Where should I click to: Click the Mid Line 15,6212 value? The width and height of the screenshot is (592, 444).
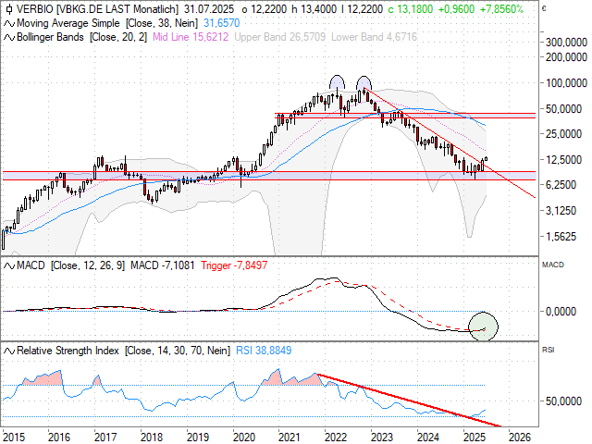tap(191, 37)
